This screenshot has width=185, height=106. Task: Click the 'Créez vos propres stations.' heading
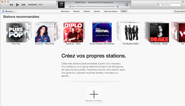(94, 56)
